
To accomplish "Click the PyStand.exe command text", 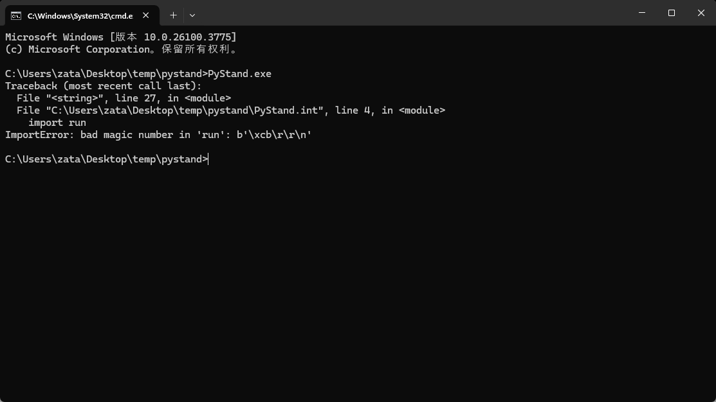I will (239, 74).
